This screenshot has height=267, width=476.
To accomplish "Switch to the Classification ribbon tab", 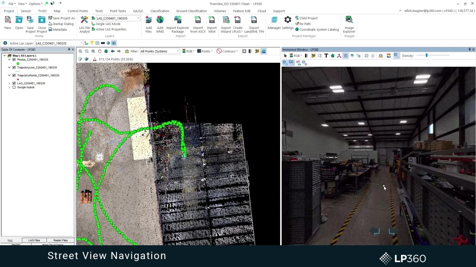I will coord(160,11).
